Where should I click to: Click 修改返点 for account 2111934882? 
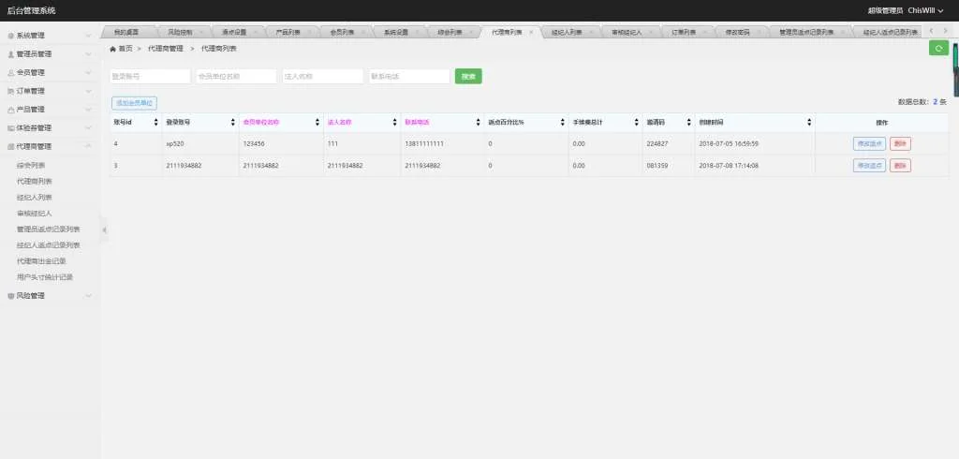click(869, 166)
